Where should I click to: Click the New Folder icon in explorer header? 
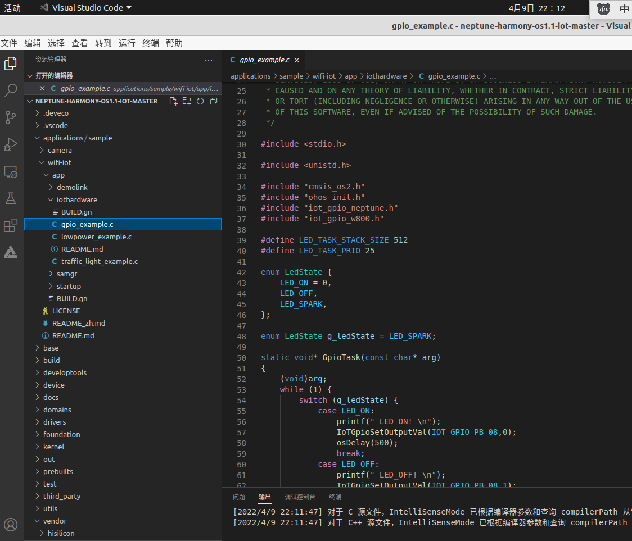coord(187,101)
